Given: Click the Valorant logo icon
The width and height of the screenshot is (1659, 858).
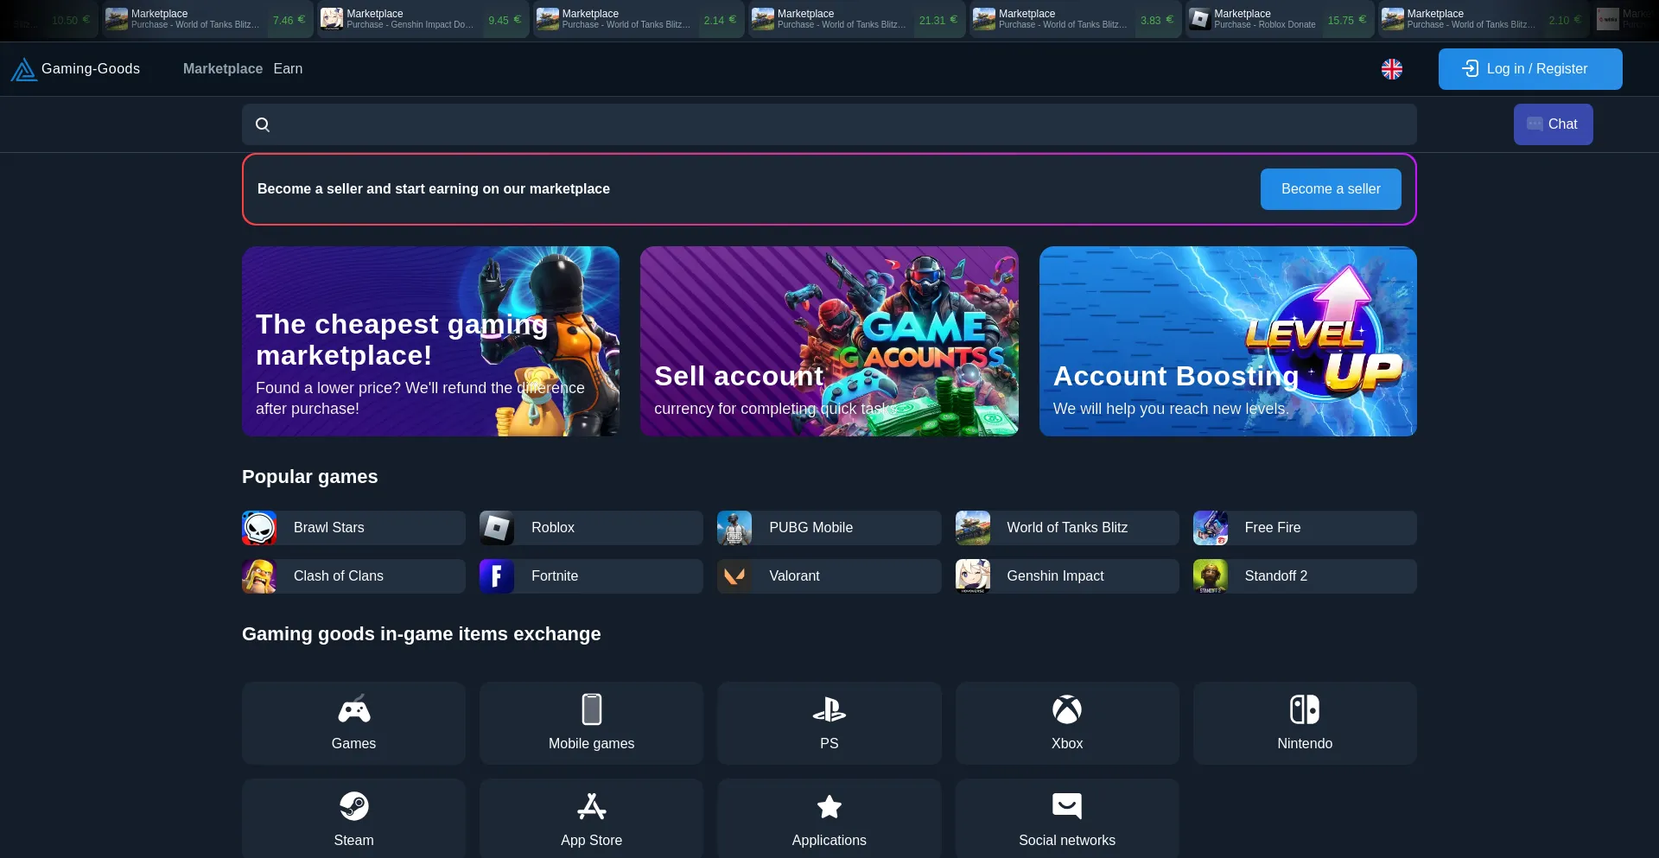Looking at the screenshot, I should [x=734, y=576].
